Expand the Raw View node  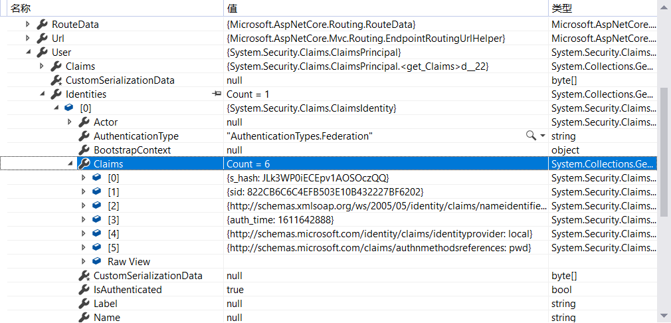point(84,261)
